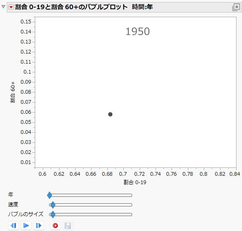This screenshot has height=231, width=242.
Task: Collapse the bubble plot report outline triangle
Action: click(x=3, y=7)
